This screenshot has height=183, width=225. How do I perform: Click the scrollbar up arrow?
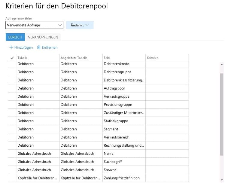coord(222,64)
